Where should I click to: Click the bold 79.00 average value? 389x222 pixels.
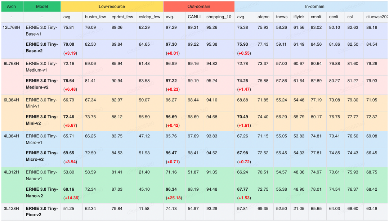tap(69, 44)
